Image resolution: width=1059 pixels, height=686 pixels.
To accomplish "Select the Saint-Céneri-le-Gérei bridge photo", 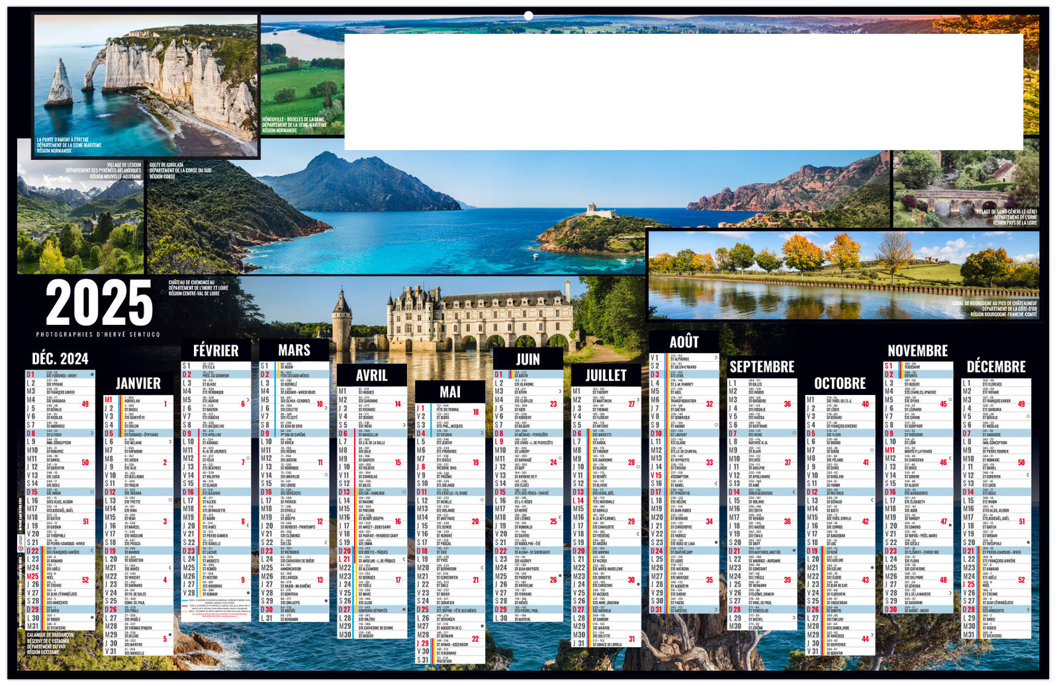I will tap(966, 189).
